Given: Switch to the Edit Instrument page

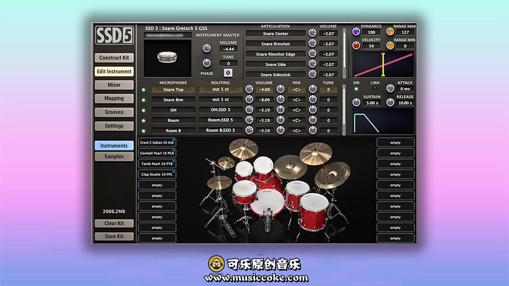Looking at the screenshot, I should [x=114, y=71].
